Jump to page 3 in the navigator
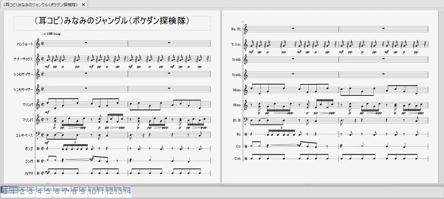444x199 pixels. pos(30,191)
